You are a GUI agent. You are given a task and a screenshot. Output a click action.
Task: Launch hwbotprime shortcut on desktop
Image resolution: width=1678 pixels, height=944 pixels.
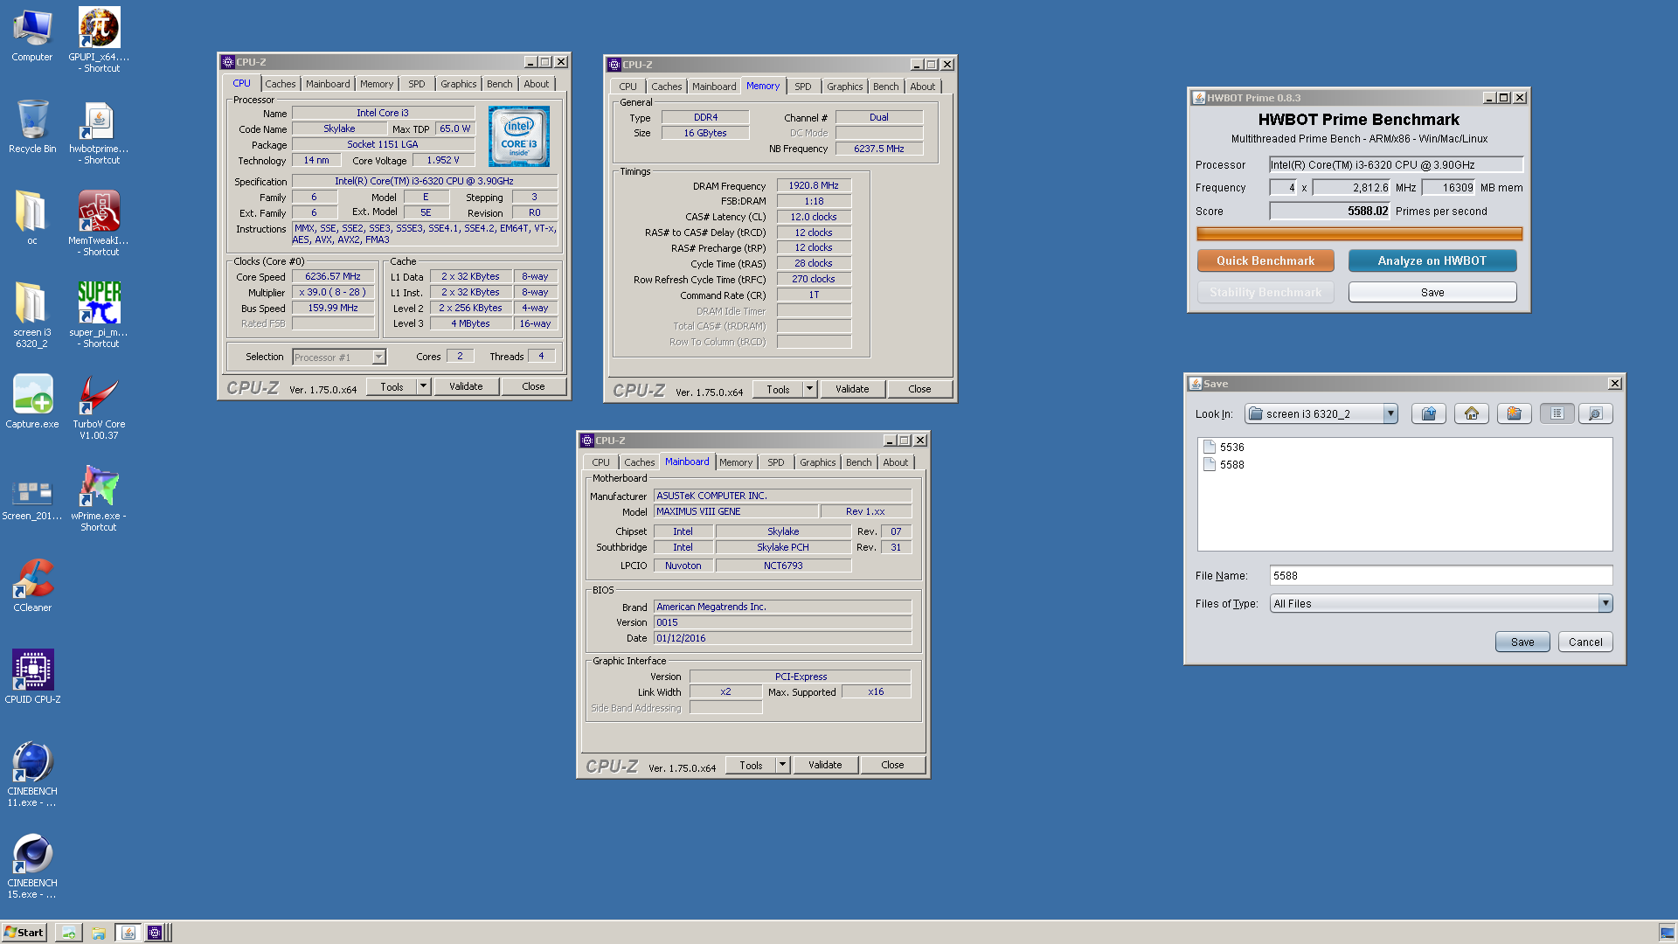point(99,132)
